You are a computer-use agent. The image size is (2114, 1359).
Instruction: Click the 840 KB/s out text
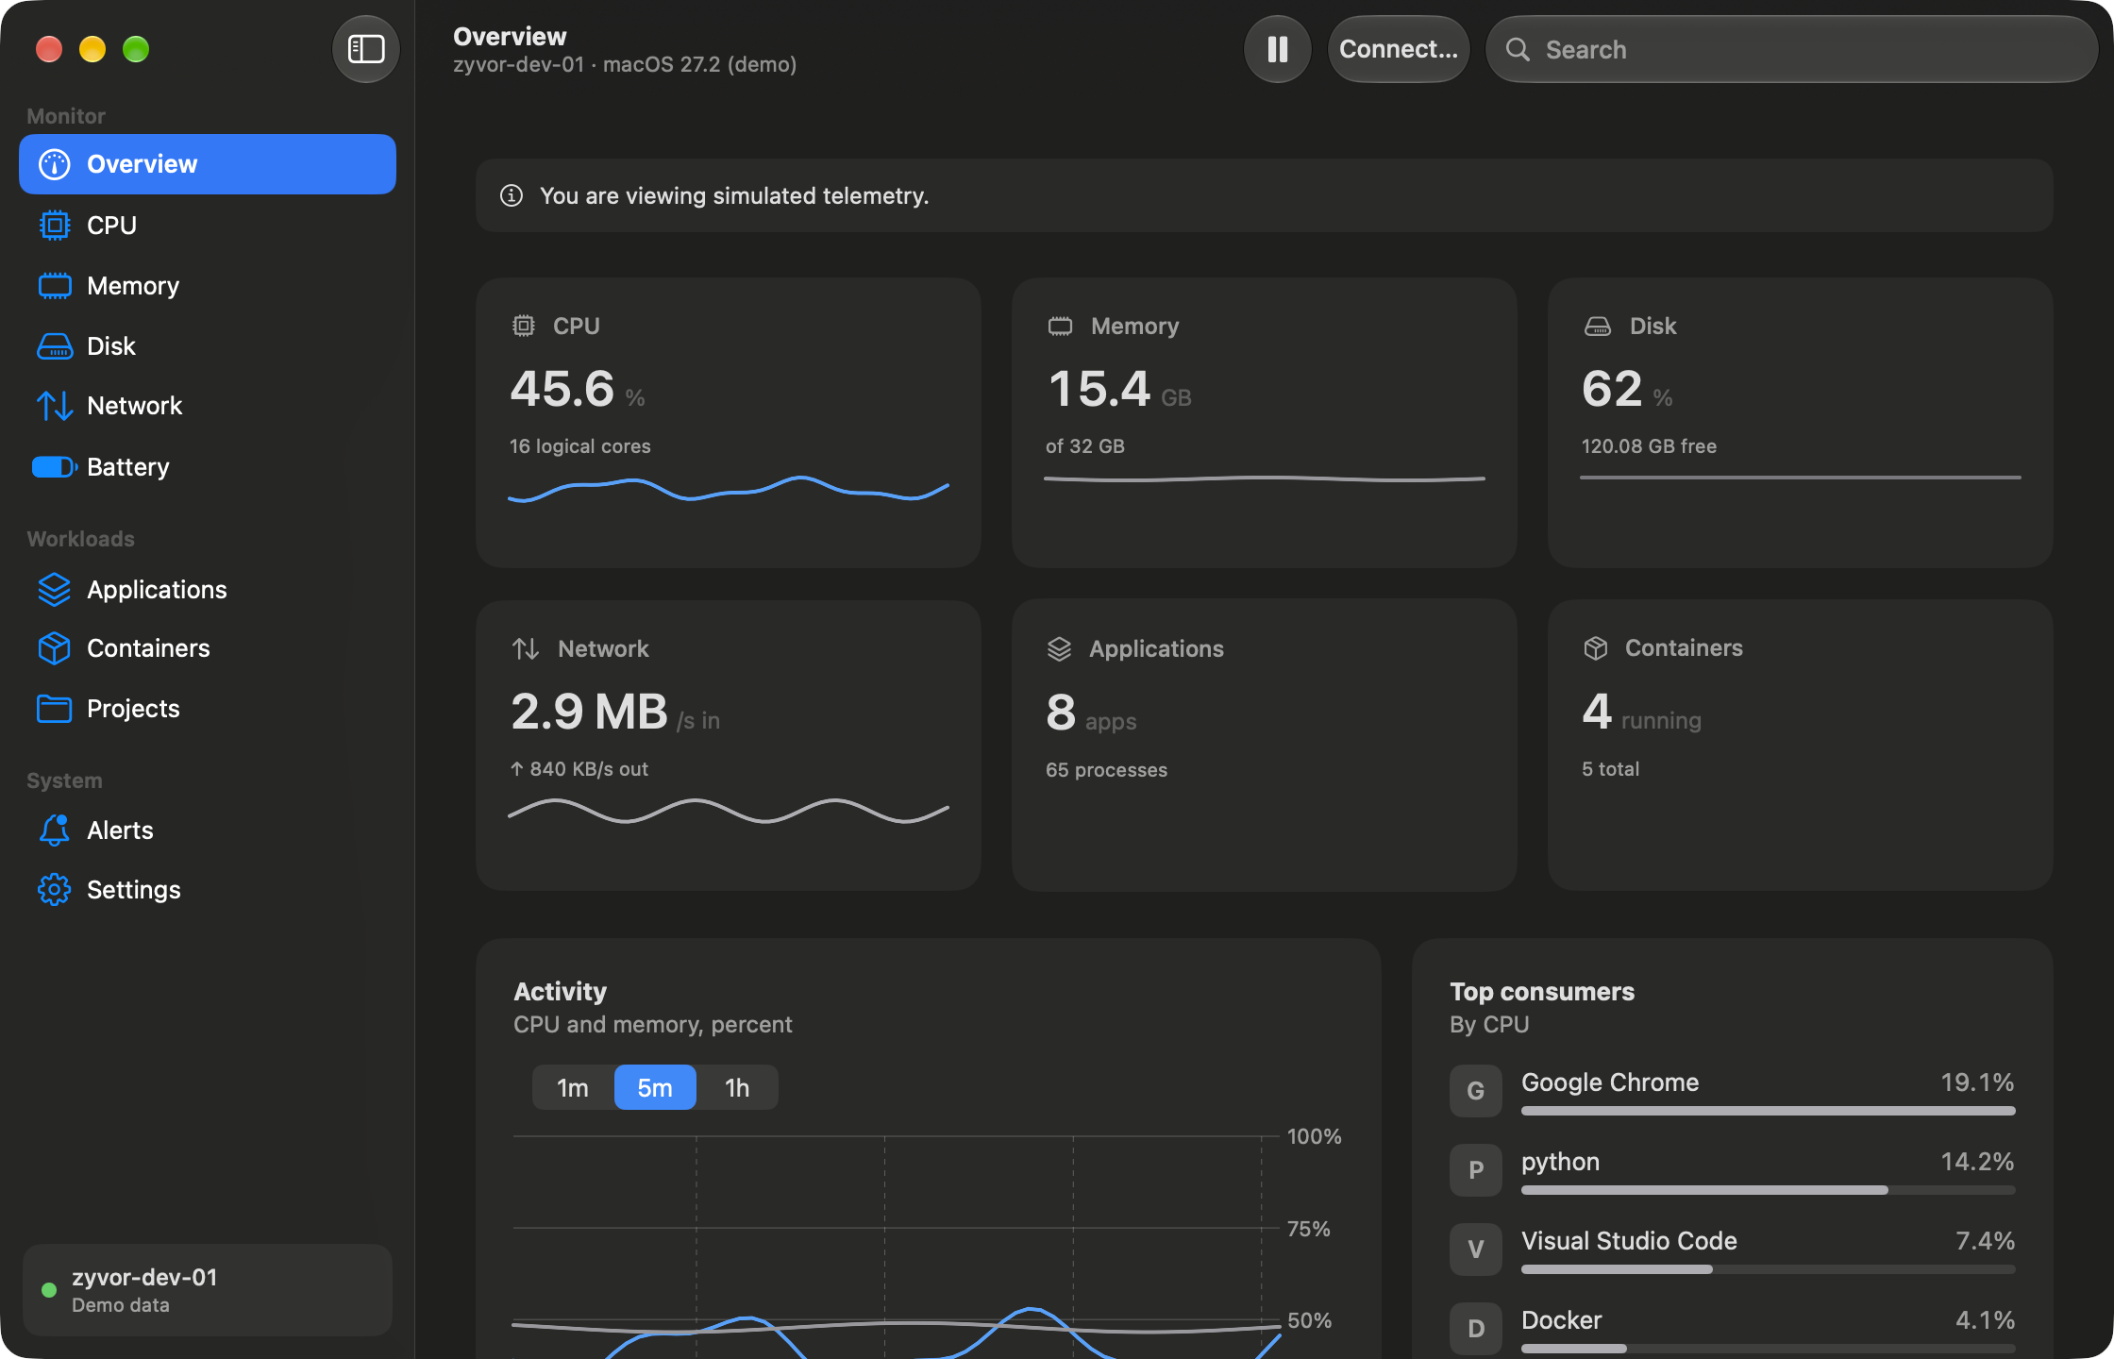(579, 769)
